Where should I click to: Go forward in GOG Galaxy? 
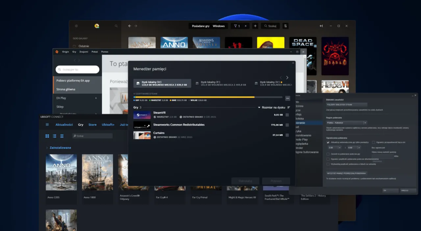click(x=136, y=26)
